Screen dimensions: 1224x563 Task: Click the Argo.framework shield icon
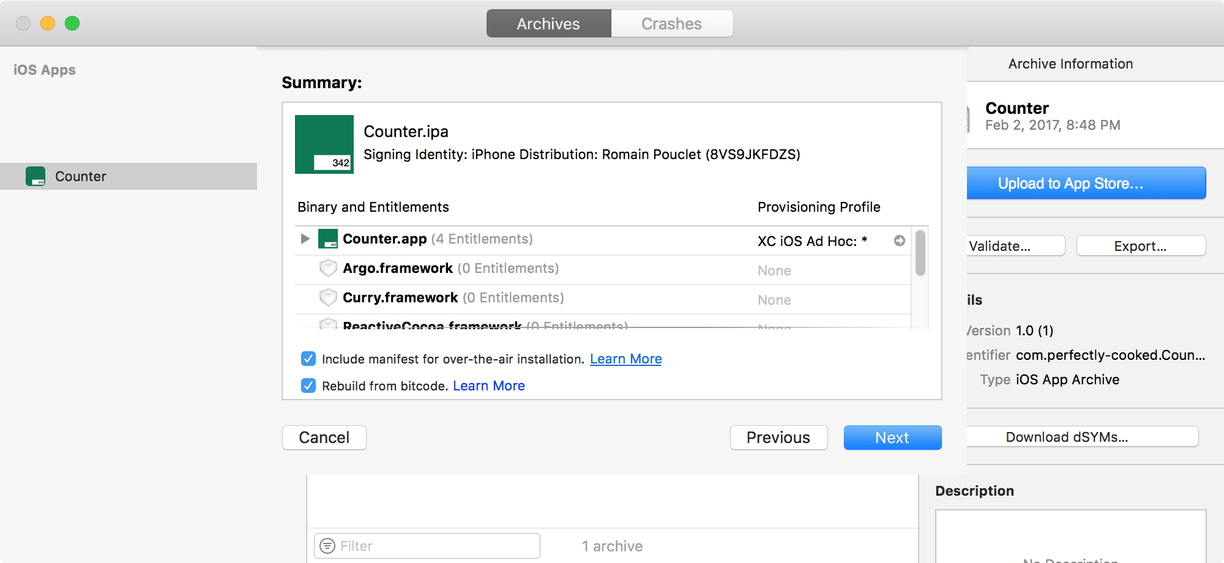[x=328, y=268]
